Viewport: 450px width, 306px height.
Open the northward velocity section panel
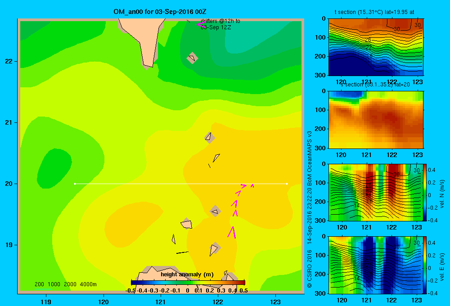click(376, 192)
